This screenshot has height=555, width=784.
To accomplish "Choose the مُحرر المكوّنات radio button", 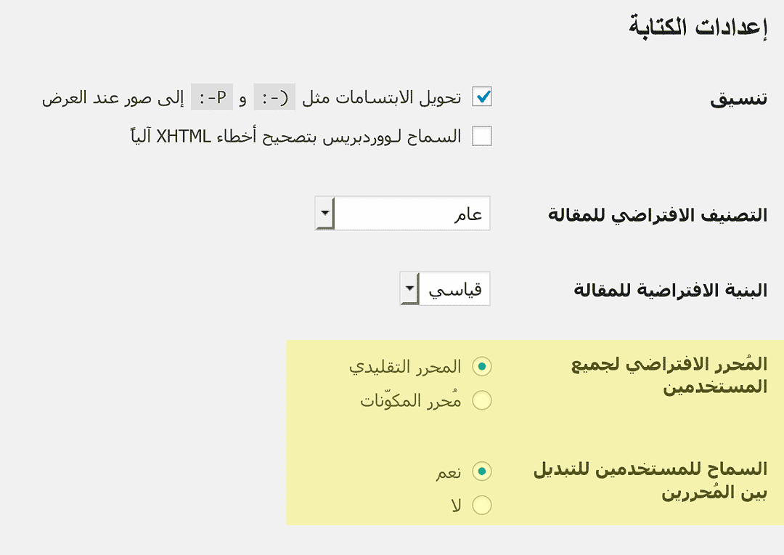I will click(482, 400).
